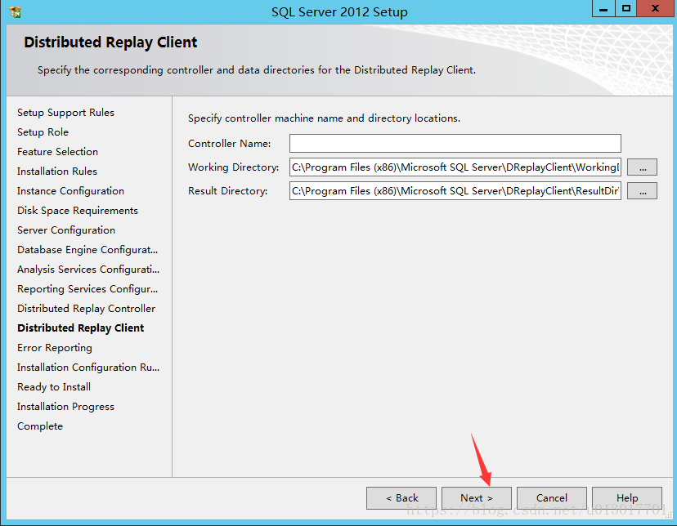Select the Setup Role step
The height and width of the screenshot is (526, 677).
pyautogui.click(x=43, y=132)
